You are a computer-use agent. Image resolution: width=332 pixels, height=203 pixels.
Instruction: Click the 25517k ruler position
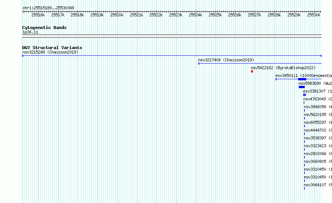click(x=58, y=15)
